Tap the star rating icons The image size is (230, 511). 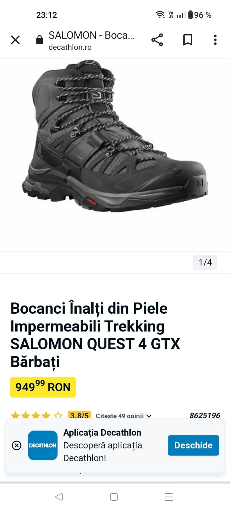[x=37, y=416]
